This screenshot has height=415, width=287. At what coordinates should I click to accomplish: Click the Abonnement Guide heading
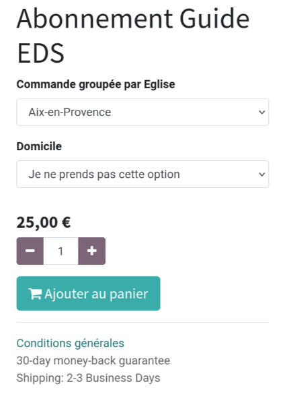click(x=133, y=19)
